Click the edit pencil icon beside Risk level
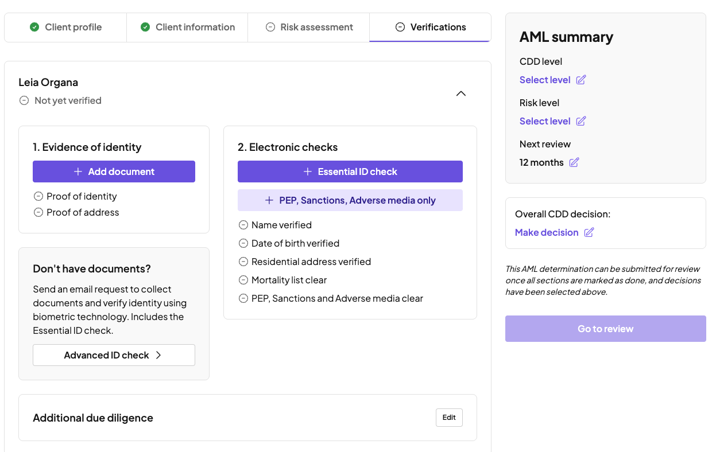This screenshot has height=452, width=716. (x=581, y=122)
